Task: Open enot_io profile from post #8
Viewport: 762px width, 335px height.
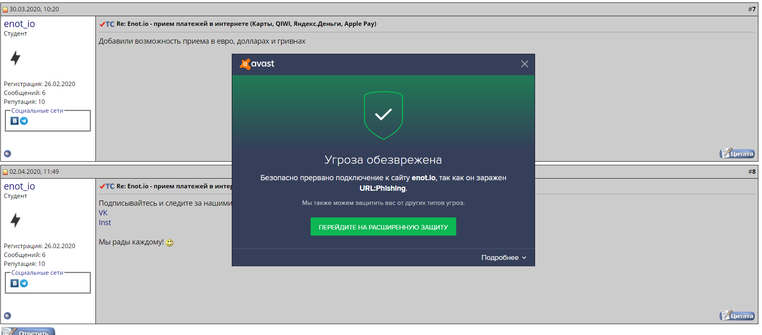Action: (19, 186)
